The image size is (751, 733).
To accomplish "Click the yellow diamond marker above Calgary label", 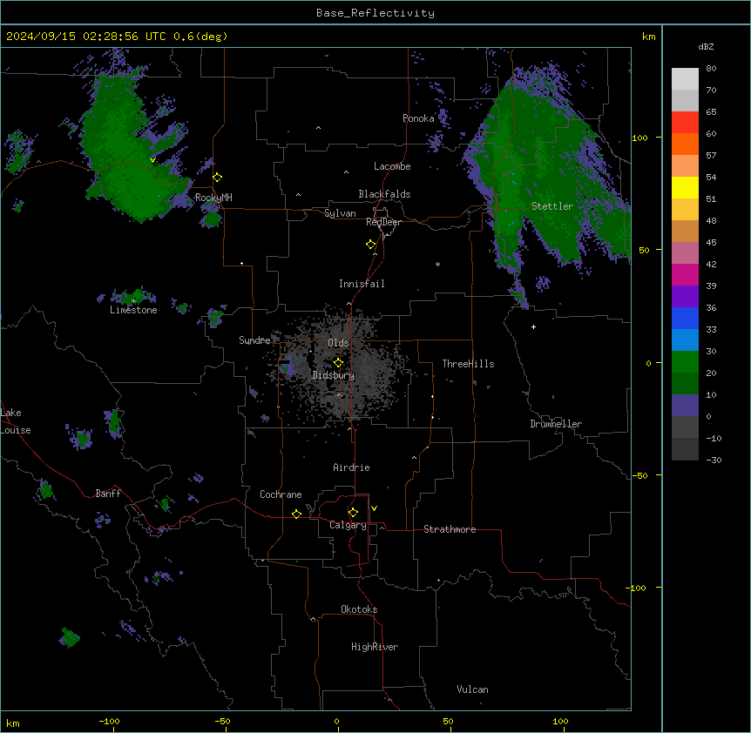I will pyautogui.click(x=354, y=513).
